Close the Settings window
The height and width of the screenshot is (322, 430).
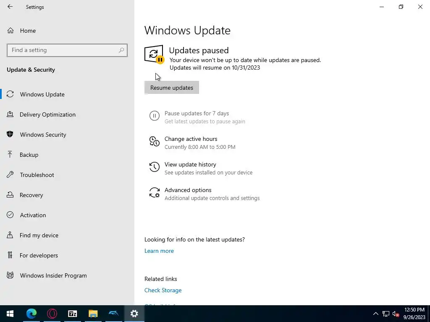click(x=420, y=7)
